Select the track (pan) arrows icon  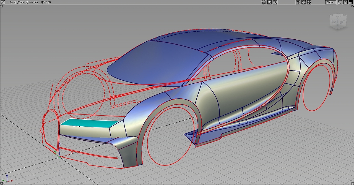309,2
